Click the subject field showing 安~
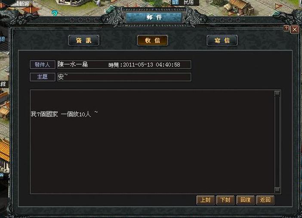Screen dimensions: 302x218 click(x=124, y=77)
